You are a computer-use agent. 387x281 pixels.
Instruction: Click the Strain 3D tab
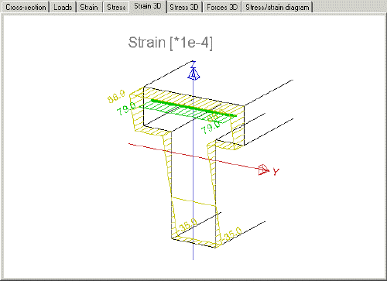pyautogui.click(x=148, y=6)
